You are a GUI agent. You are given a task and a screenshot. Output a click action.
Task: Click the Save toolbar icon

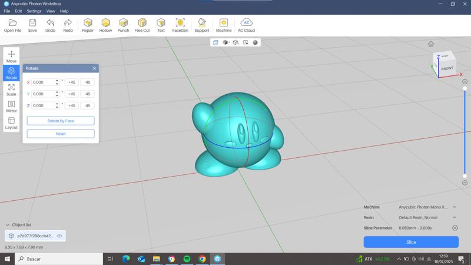32,25
